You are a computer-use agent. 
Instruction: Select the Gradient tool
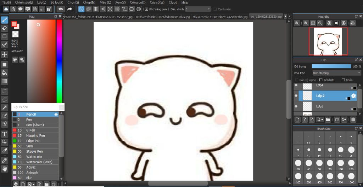click(x=4, y=81)
